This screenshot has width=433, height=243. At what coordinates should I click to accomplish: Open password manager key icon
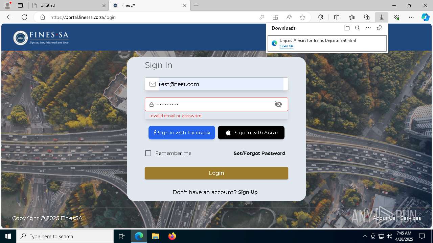point(261,17)
